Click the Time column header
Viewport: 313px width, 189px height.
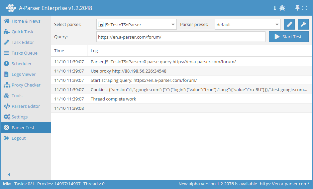(x=59, y=51)
